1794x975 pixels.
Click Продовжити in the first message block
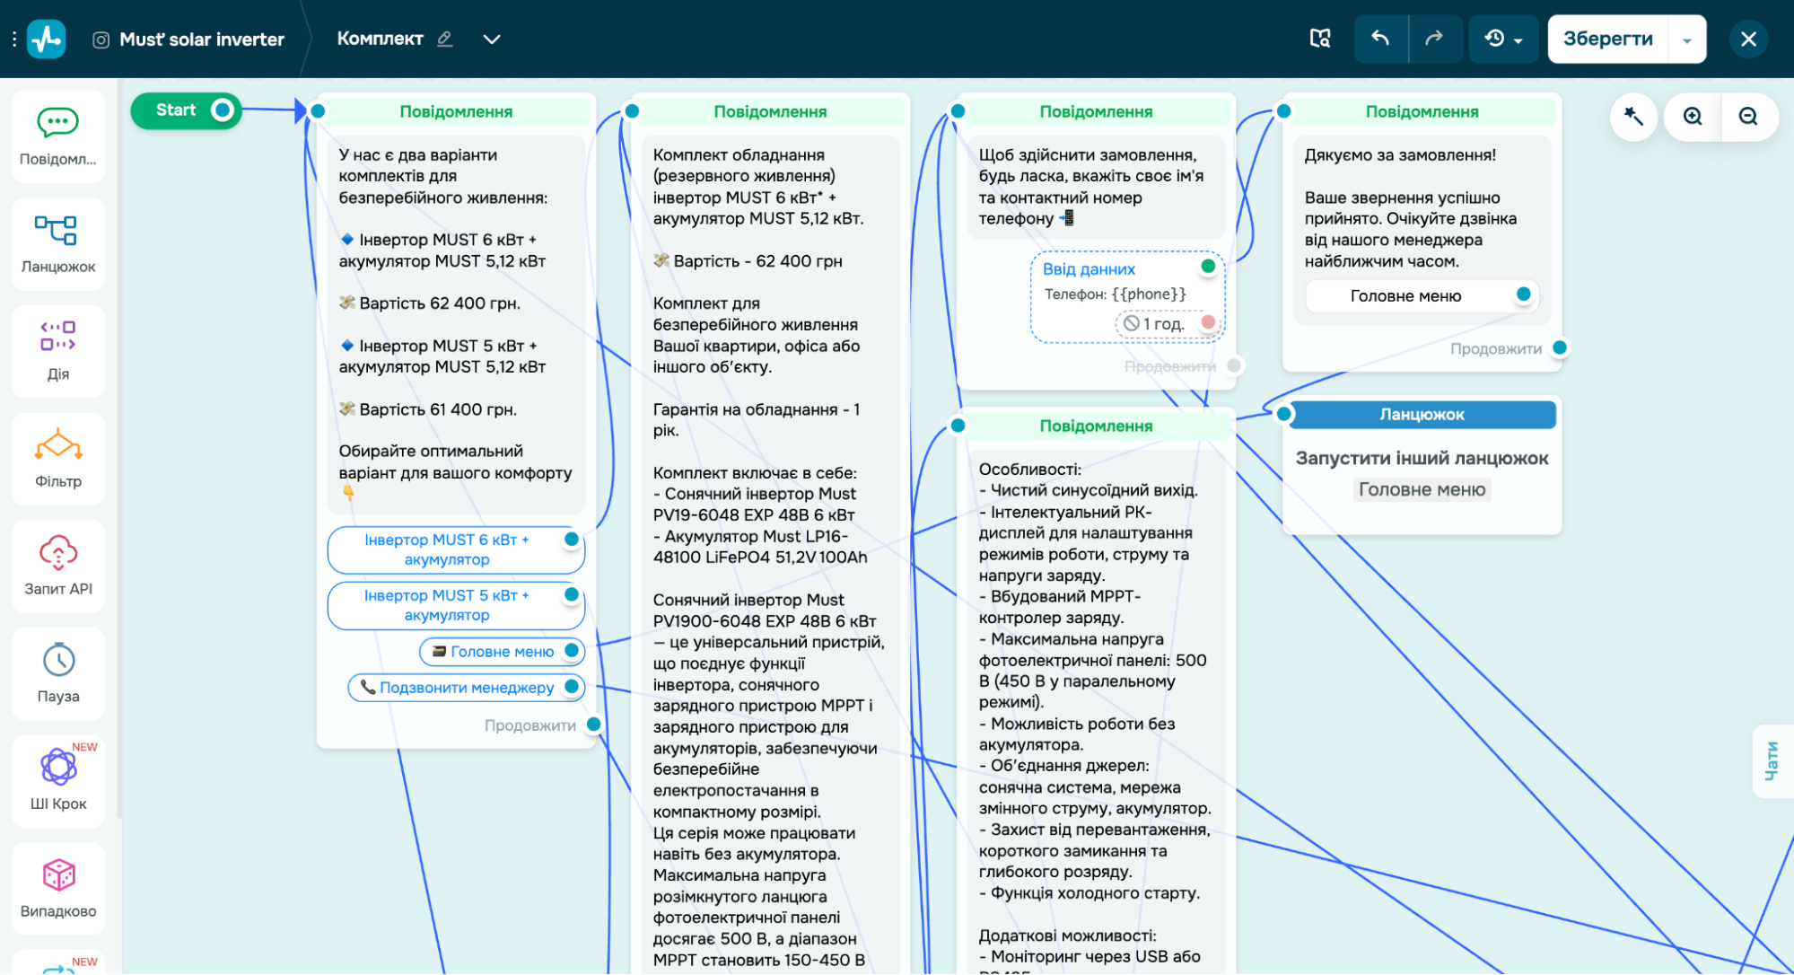pos(530,725)
